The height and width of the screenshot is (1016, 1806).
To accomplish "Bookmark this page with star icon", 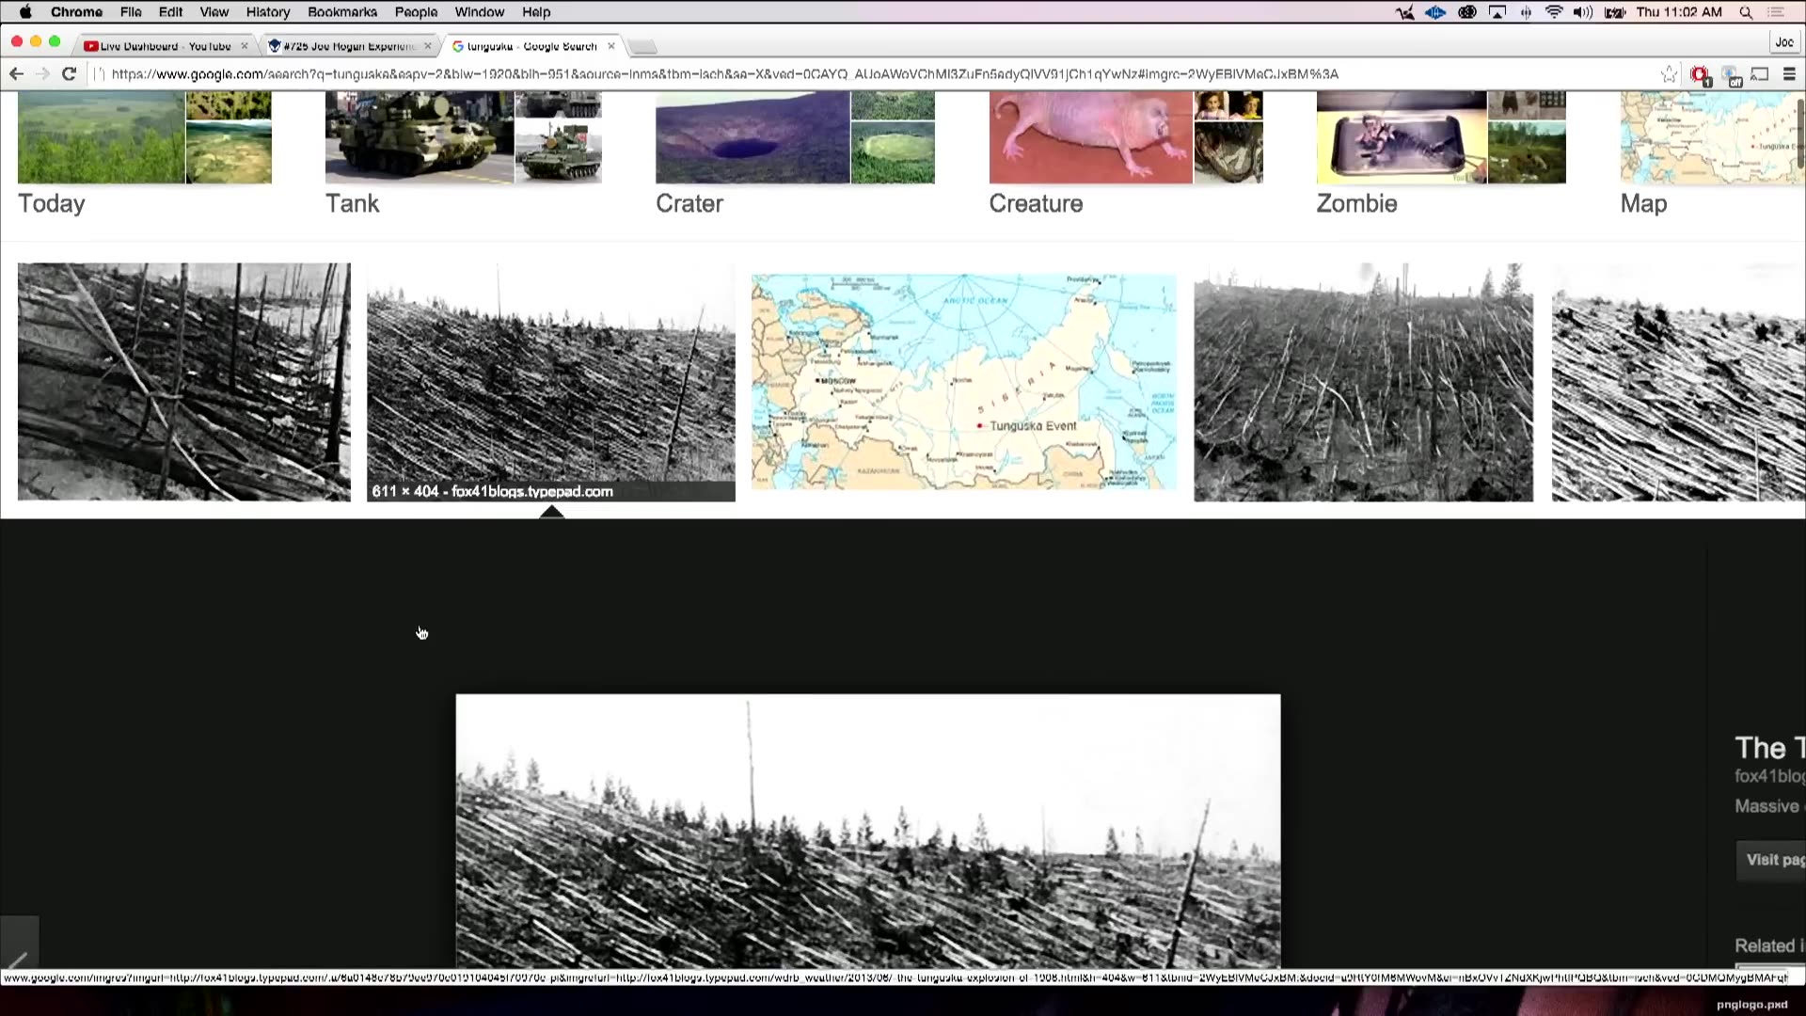I will (x=1669, y=74).
